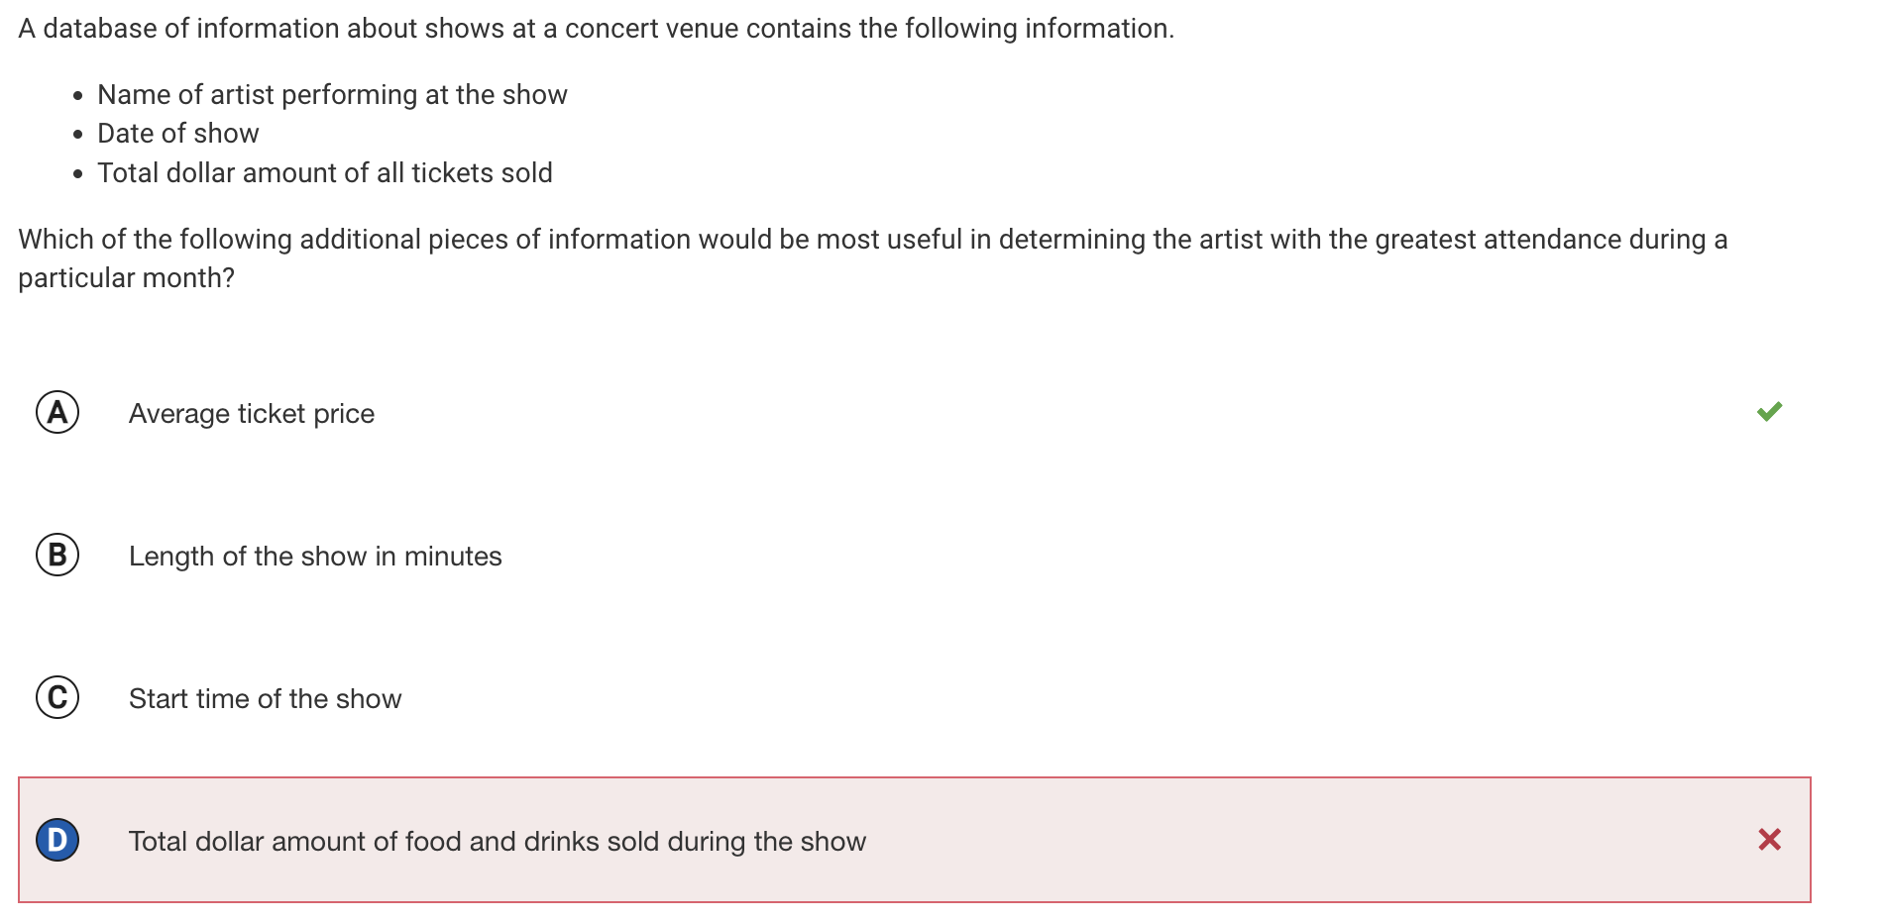Click the words "particular month?" in the question
1885x921 pixels.
tap(127, 278)
